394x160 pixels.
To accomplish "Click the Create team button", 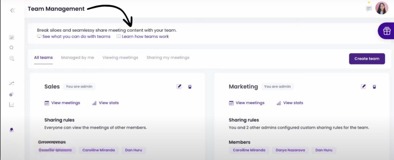I will [x=367, y=59].
